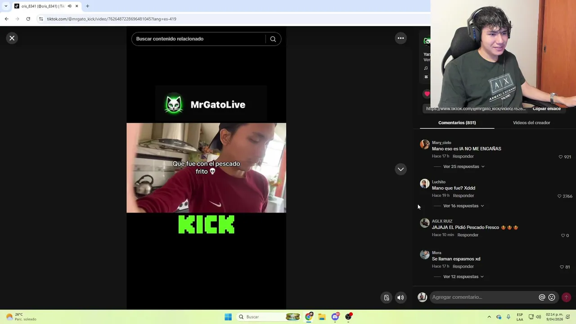Click the Luchito username
This screenshot has height=324, width=576.
[439, 182]
